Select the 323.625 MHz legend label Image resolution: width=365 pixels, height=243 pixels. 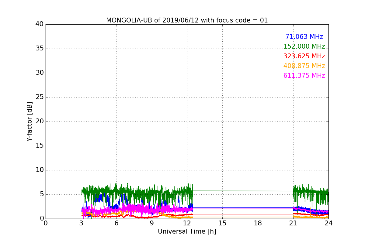[x=304, y=56]
